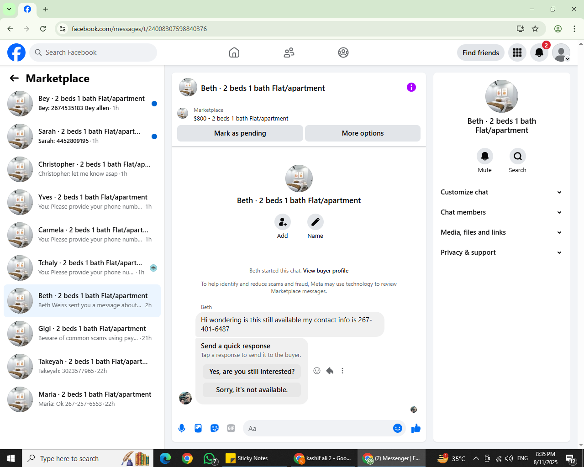Open Windows Start menu

tap(11, 458)
